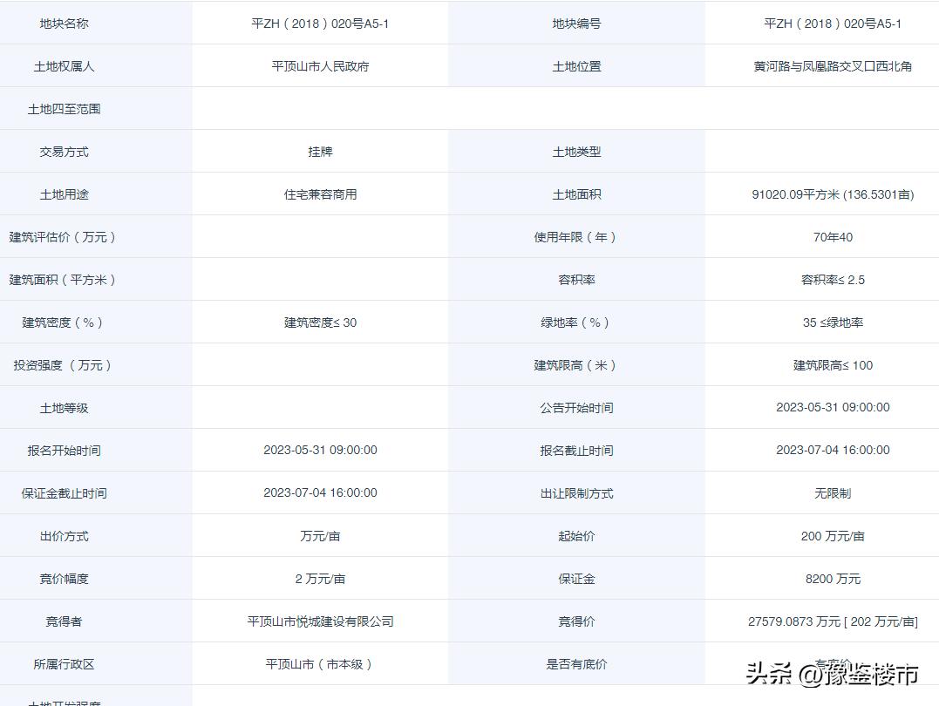Select the value 住宅兼容商用
This screenshot has height=706, width=939.
(320, 194)
